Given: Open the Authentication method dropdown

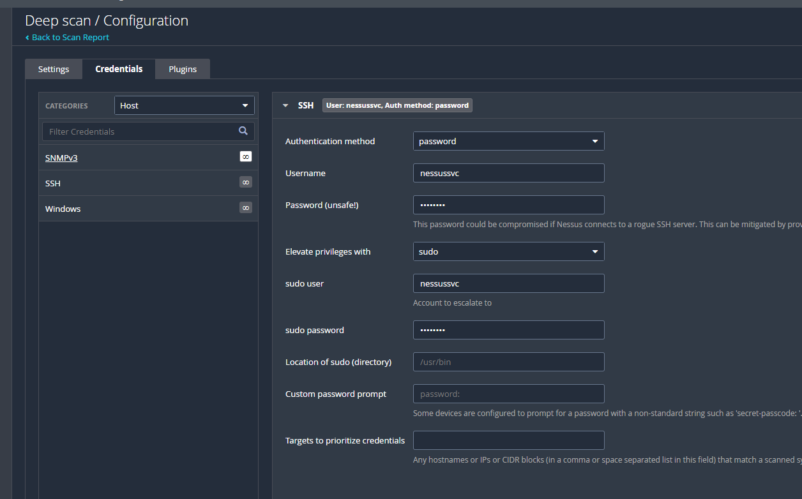Looking at the screenshot, I should (x=508, y=141).
